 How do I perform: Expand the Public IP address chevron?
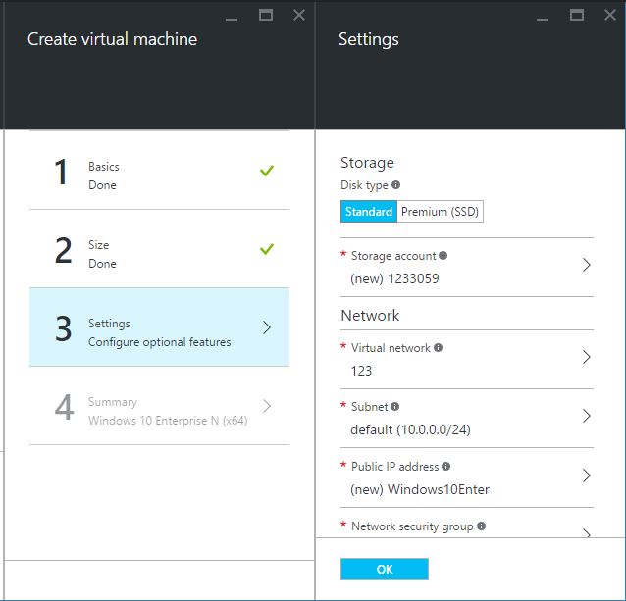click(x=586, y=476)
